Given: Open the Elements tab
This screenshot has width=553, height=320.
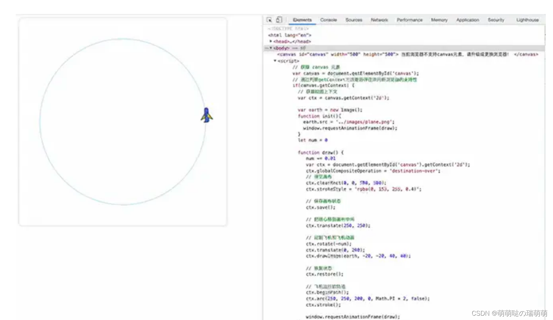Looking at the screenshot, I should (x=302, y=20).
